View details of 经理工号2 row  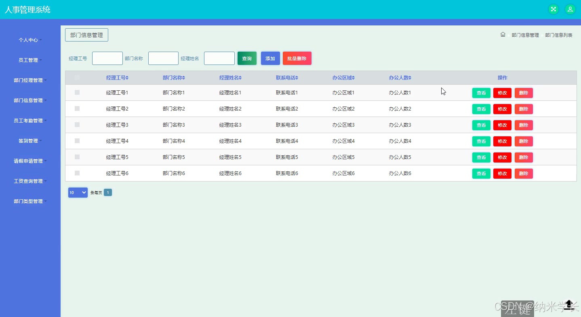coord(481,109)
